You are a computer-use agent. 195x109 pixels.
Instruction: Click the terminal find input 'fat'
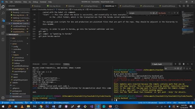tap(169, 68)
